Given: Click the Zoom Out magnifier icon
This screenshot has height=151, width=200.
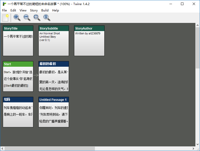Looking at the screenshot, I should (x=27, y=18).
